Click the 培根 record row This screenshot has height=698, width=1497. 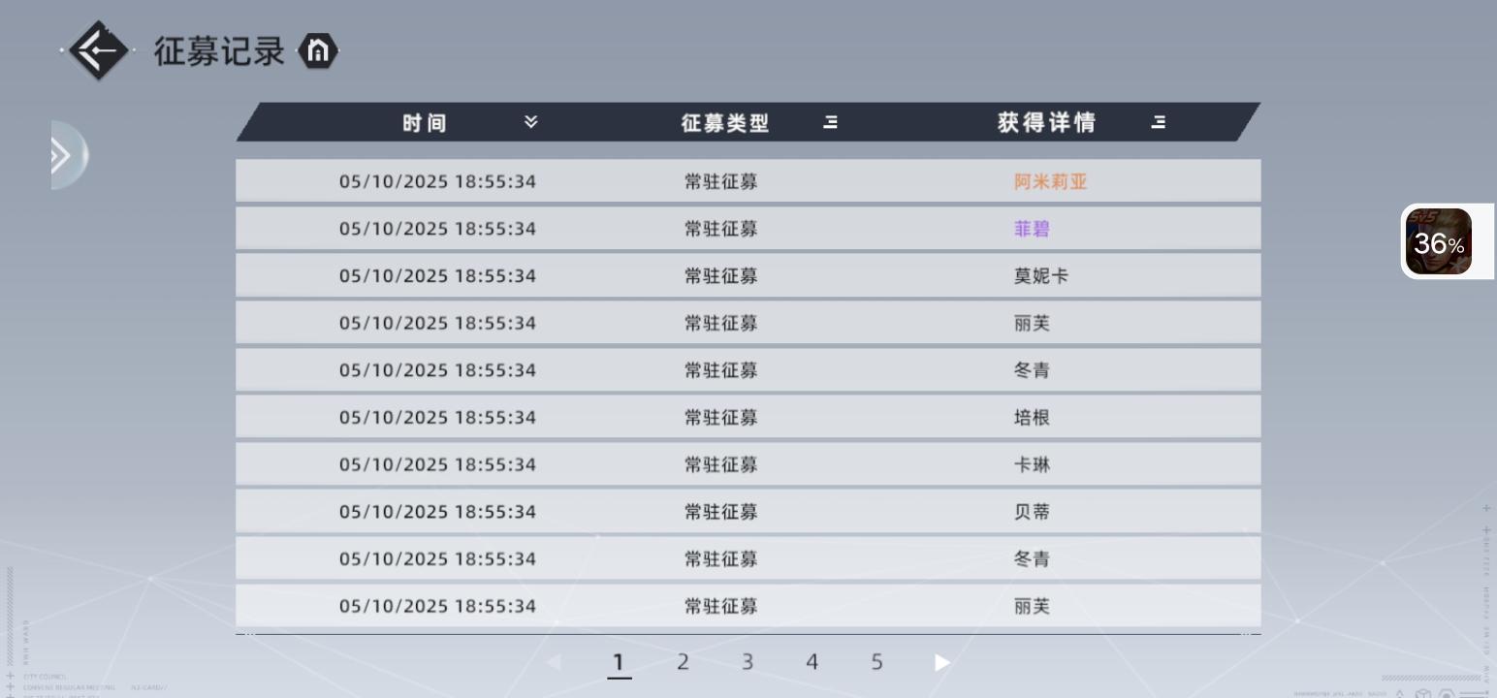[x=748, y=417]
